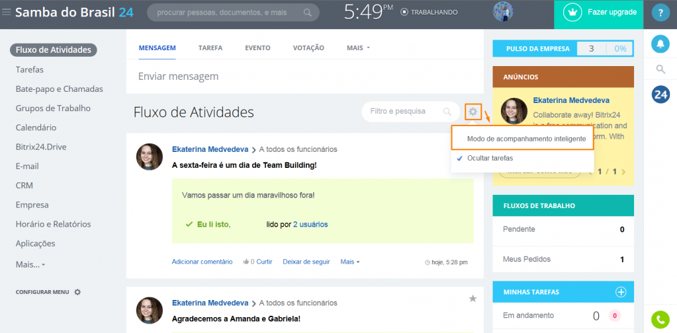Open Empresa in left menu
Screen dimensions: 677x333
pos(32,205)
